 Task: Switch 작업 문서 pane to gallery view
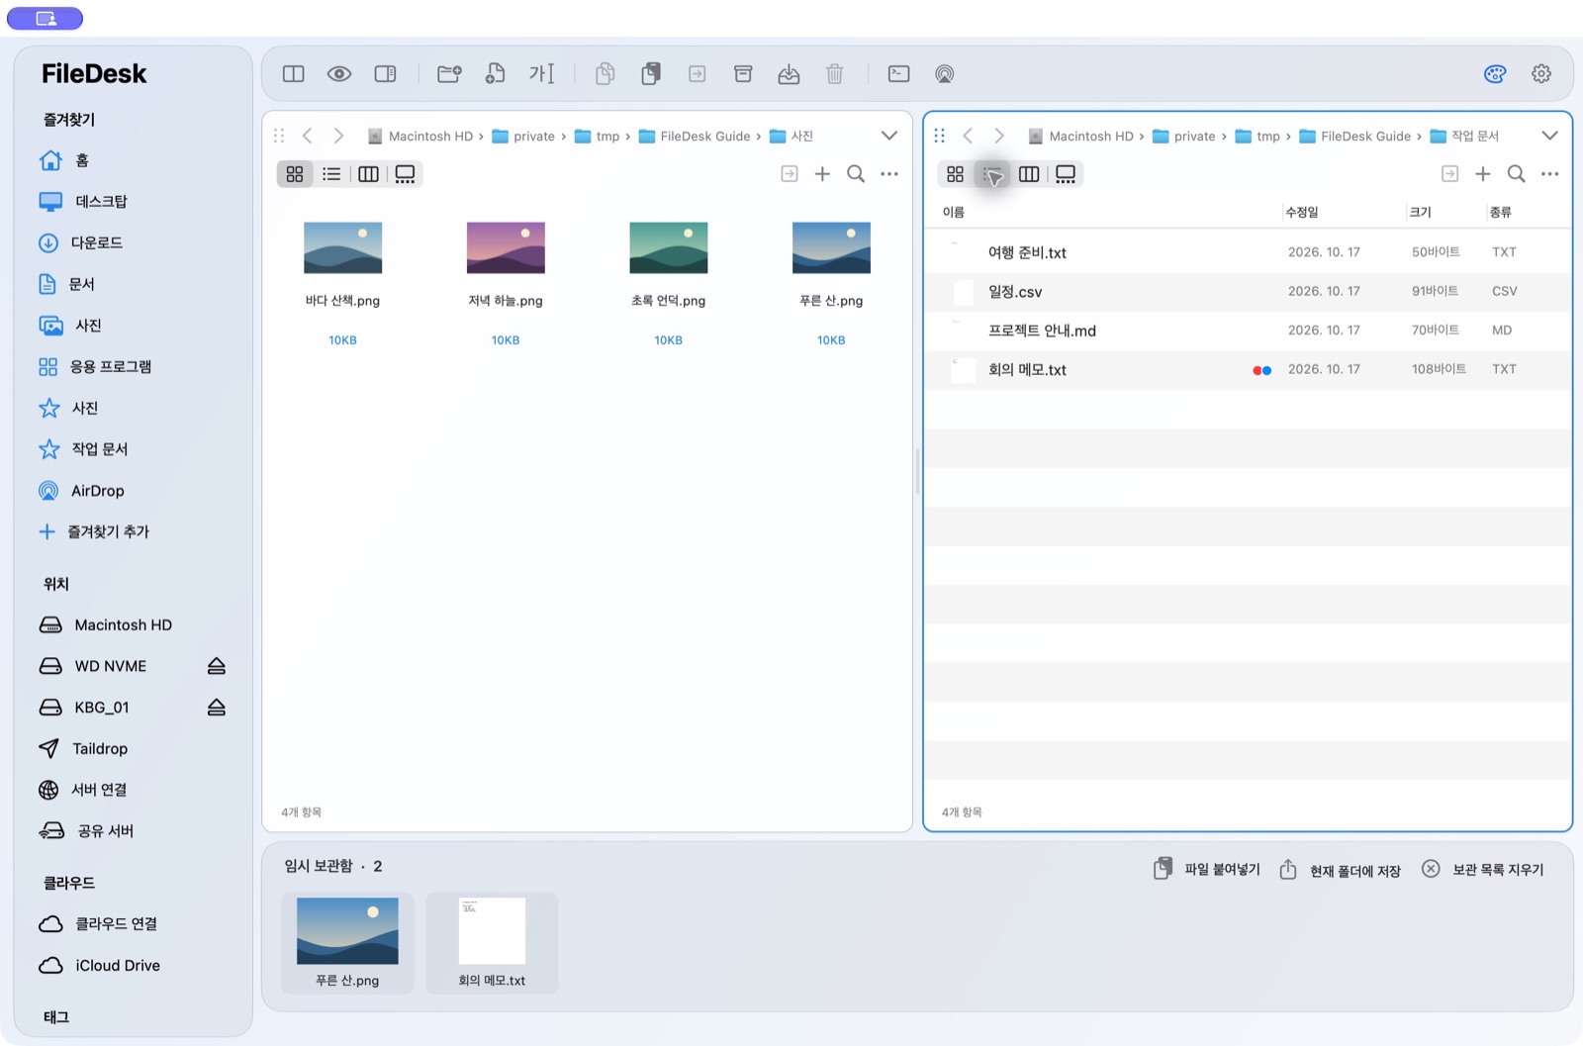coord(1066,174)
